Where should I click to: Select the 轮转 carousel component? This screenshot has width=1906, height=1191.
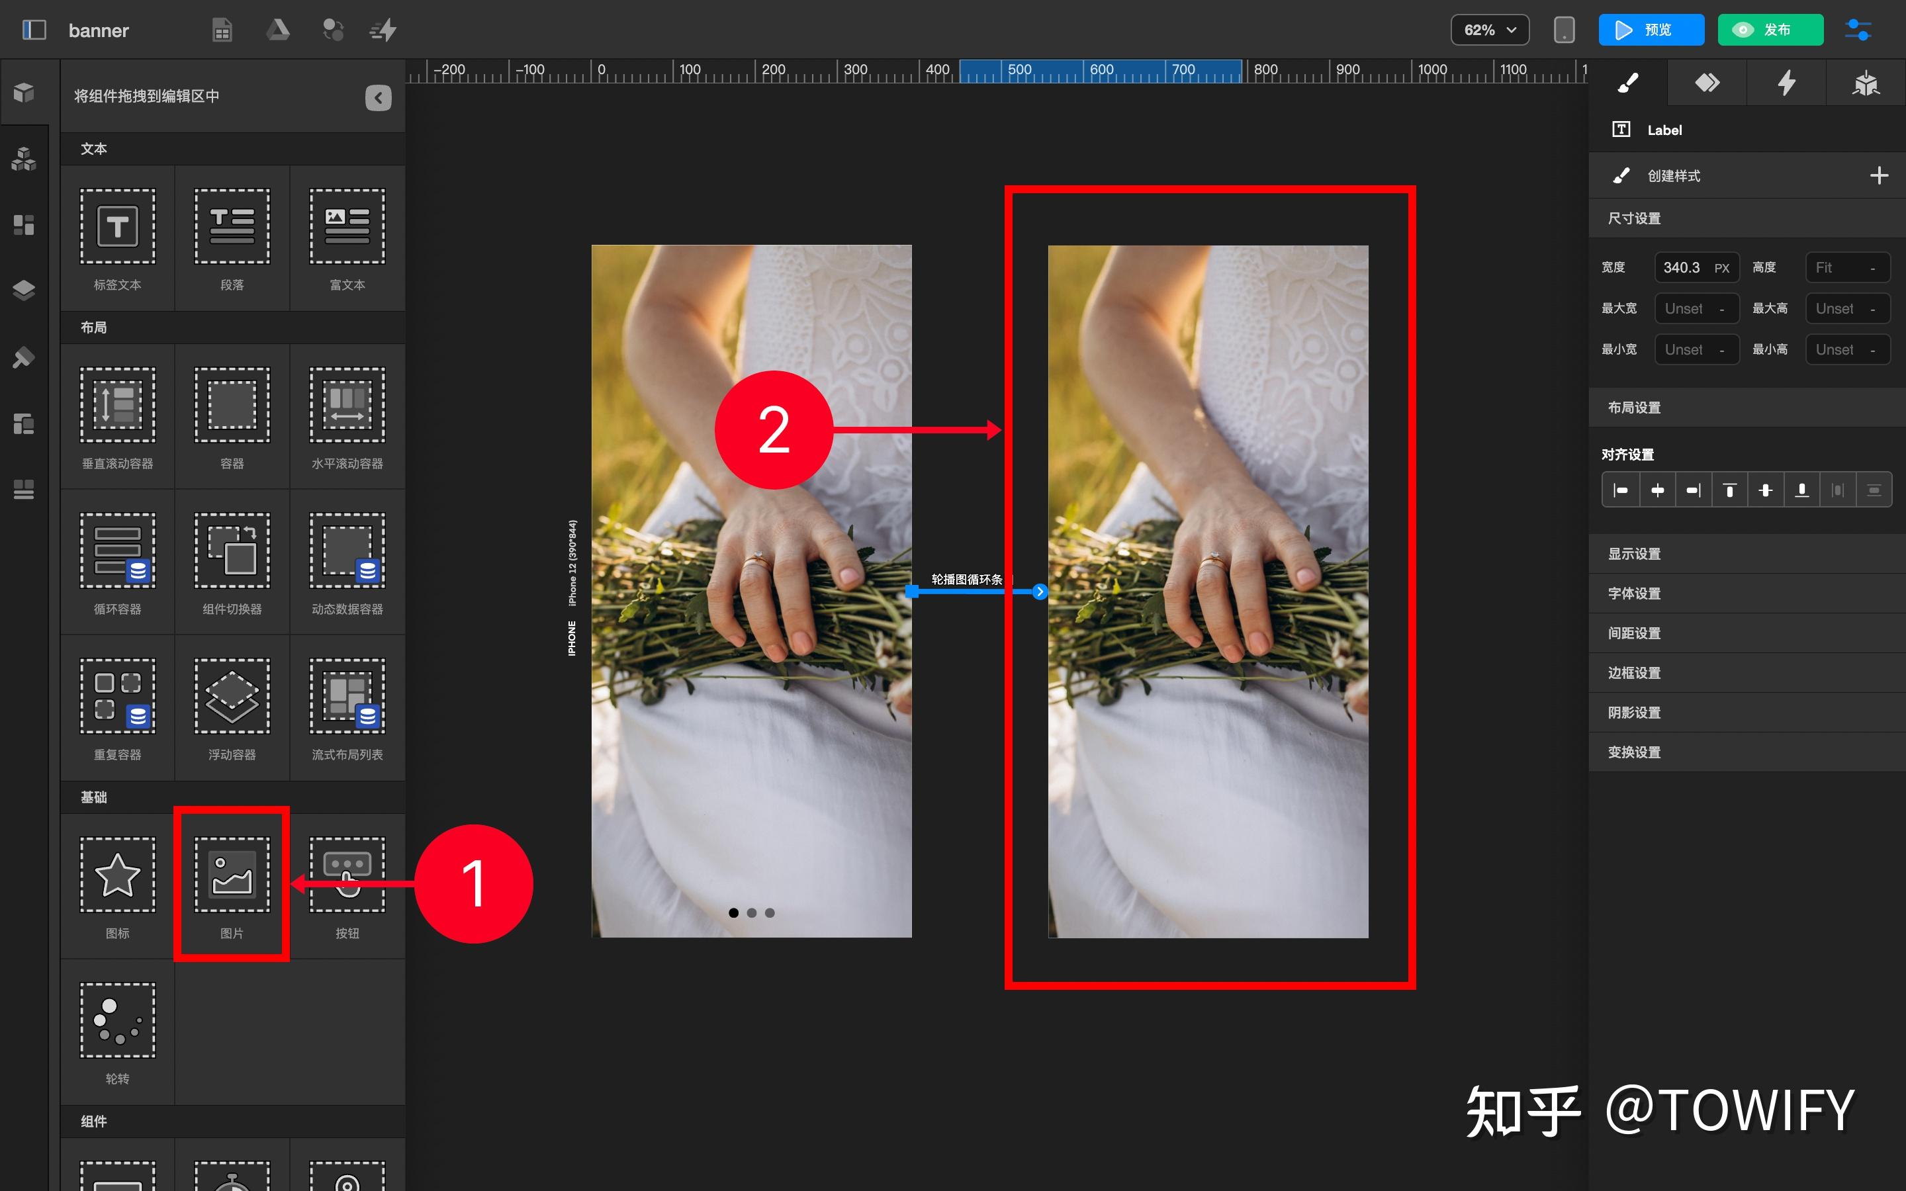117,1031
